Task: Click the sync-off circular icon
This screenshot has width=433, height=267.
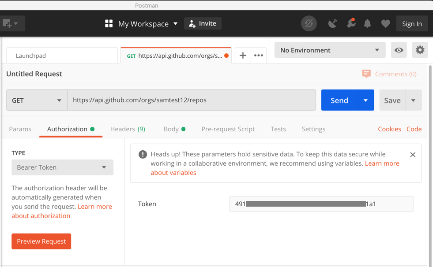Action: pyautogui.click(x=309, y=24)
